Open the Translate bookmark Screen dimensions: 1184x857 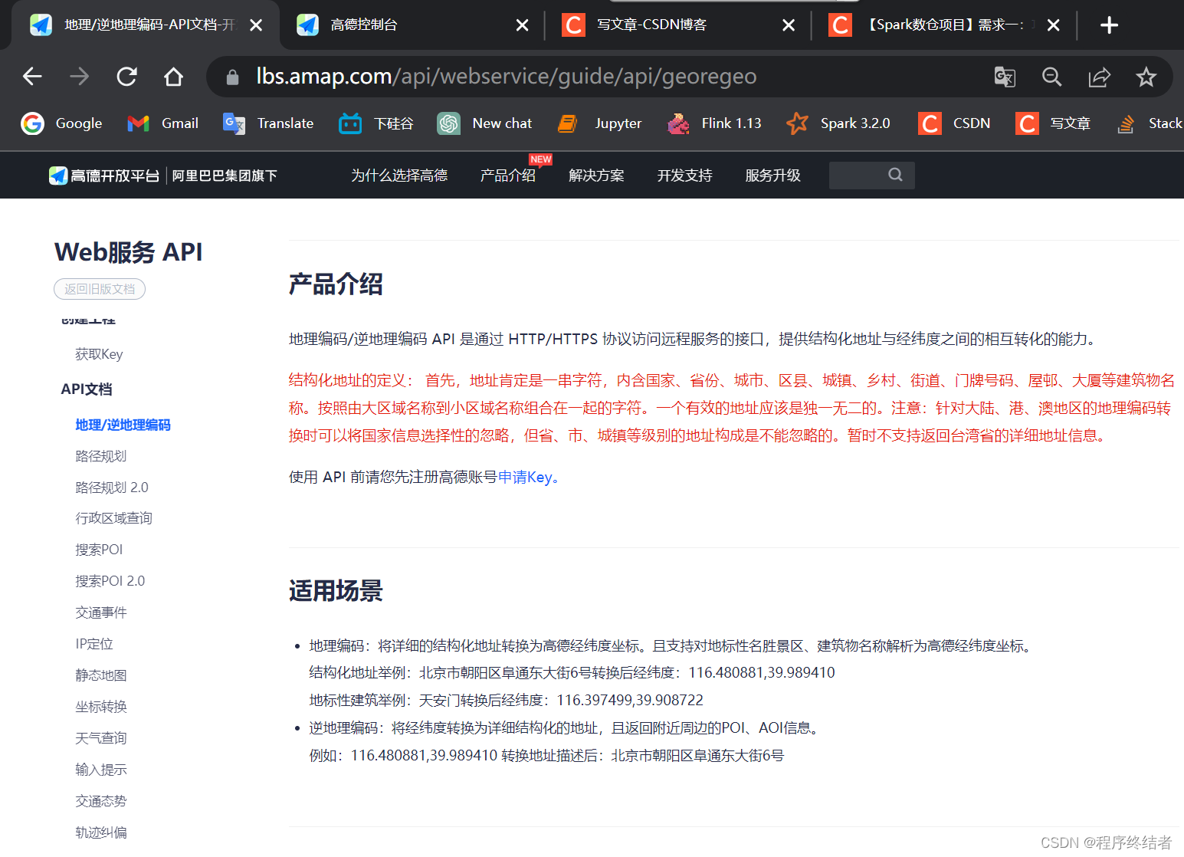268,123
